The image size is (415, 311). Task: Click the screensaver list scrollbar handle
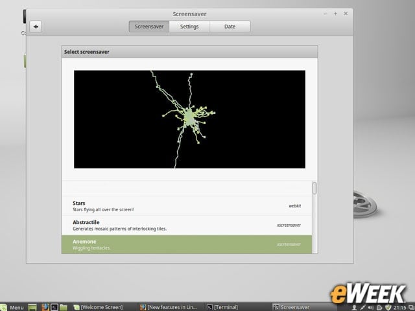314,188
